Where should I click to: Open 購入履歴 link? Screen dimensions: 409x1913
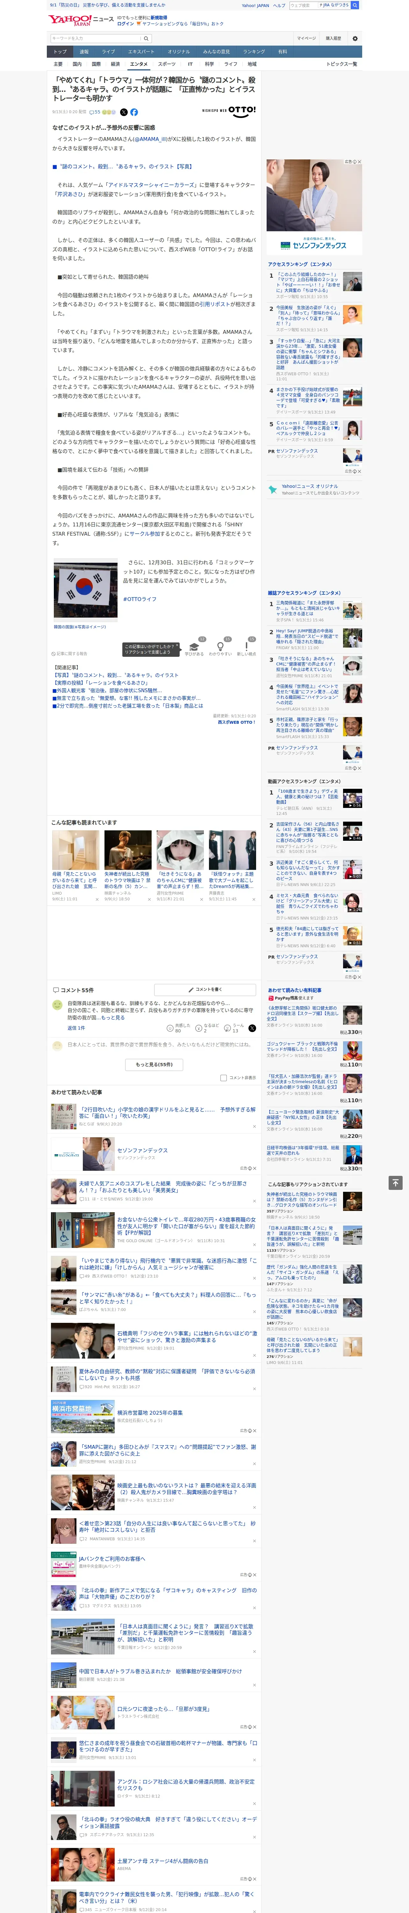(333, 39)
